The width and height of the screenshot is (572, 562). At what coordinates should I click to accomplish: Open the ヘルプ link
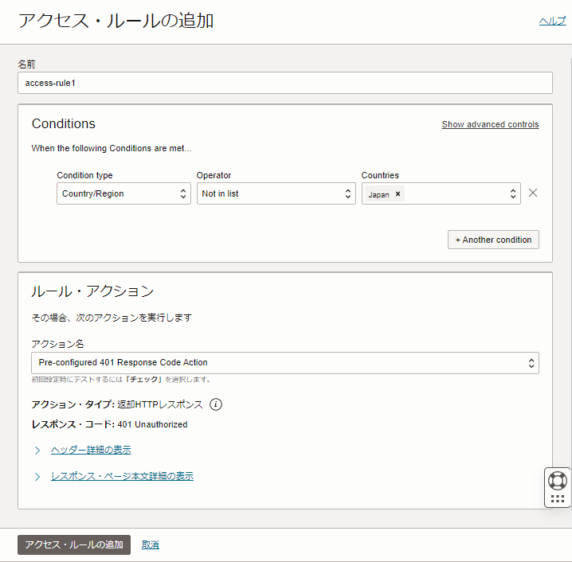[x=552, y=21]
